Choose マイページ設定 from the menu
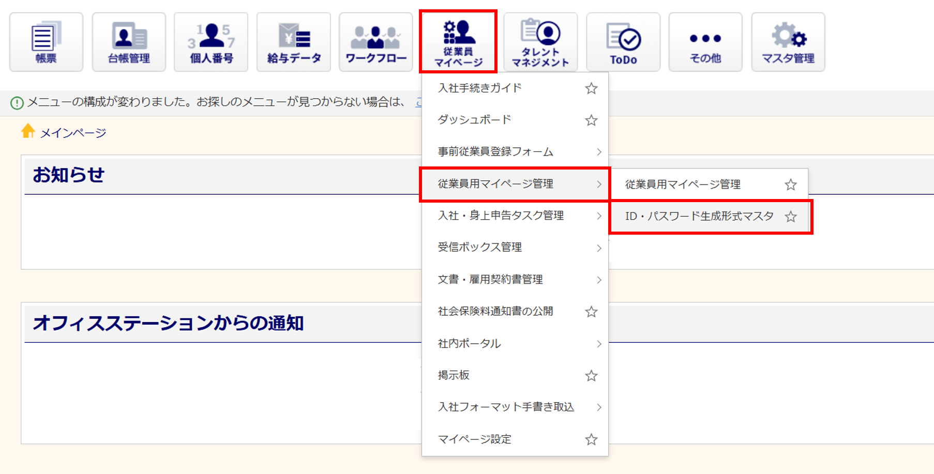 point(474,439)
